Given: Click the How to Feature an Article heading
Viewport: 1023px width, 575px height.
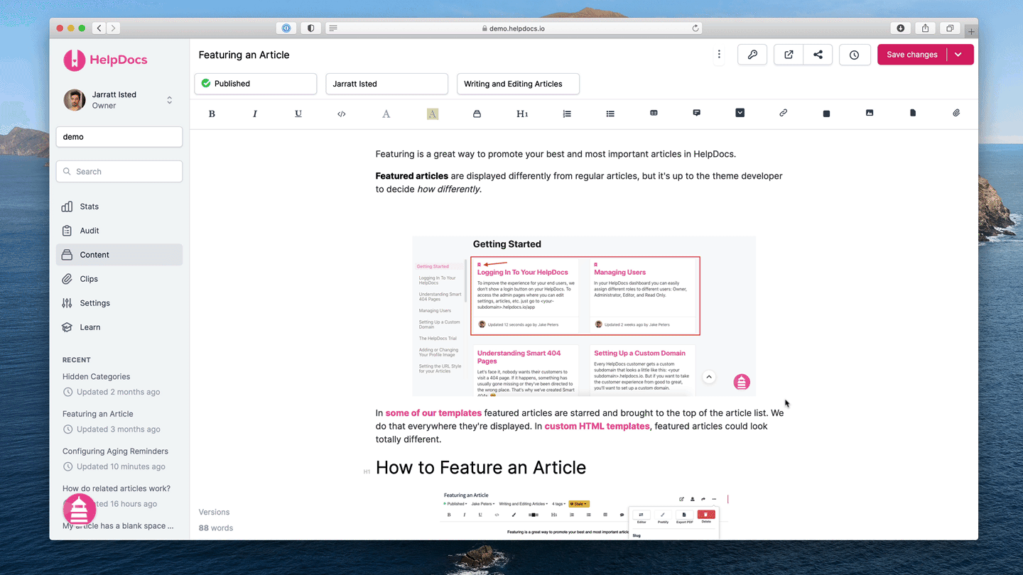Looking at the screenshot, I should pos(481,468).
